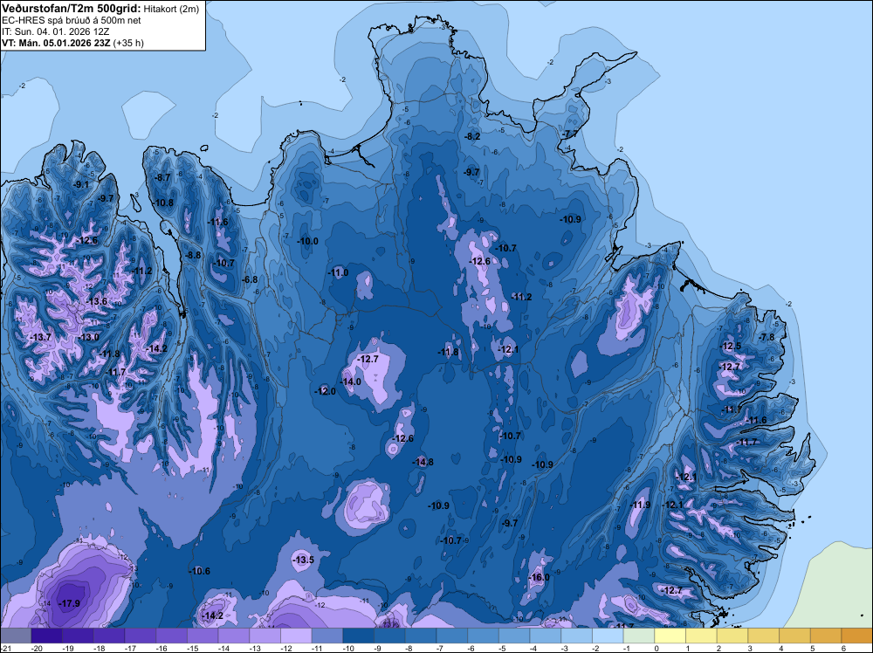Click the legend swatch between -10 and -9
This screenshot has height=653, width=873.
pos(359,635)
